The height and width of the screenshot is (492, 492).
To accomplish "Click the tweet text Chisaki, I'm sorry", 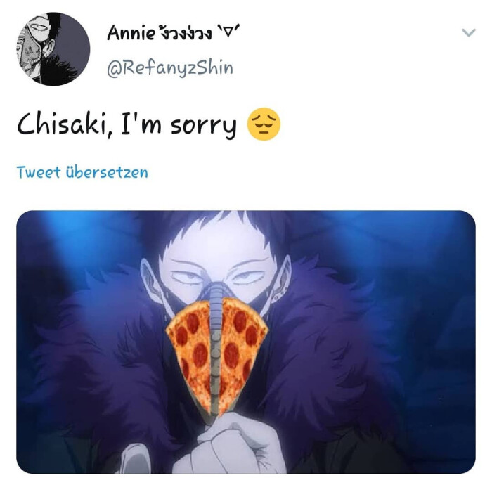I will 127,125.
